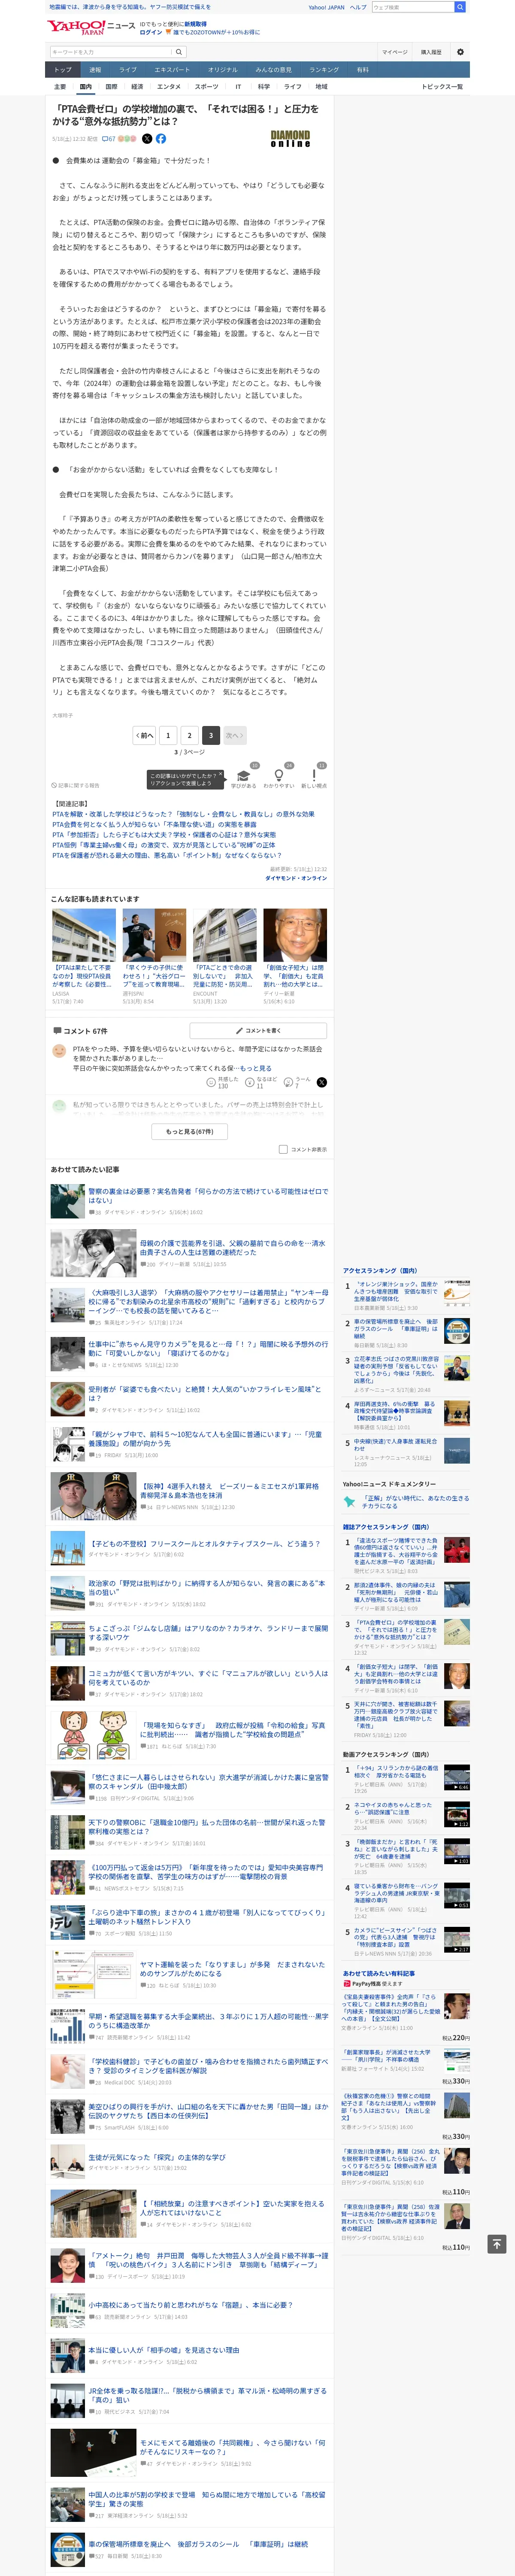
Task: Select the 国内 category tab
Action: [x=86, y=87]
